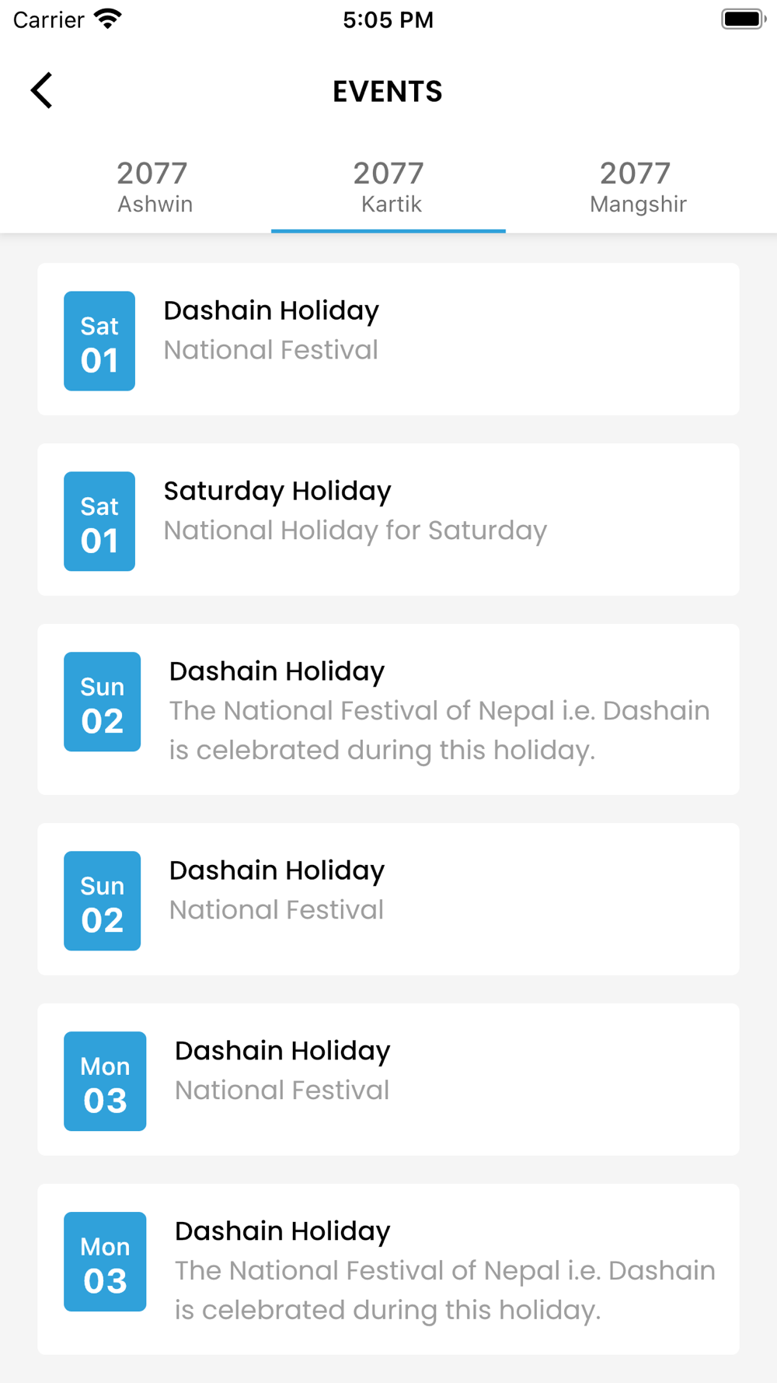Open the 2077 Mangshir tab
The image size is (777, 1383).
(637, 187)
